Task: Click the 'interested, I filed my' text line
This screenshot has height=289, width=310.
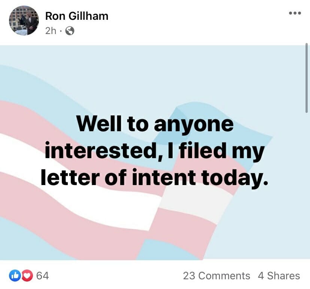Action: click(x=154, y=150)
